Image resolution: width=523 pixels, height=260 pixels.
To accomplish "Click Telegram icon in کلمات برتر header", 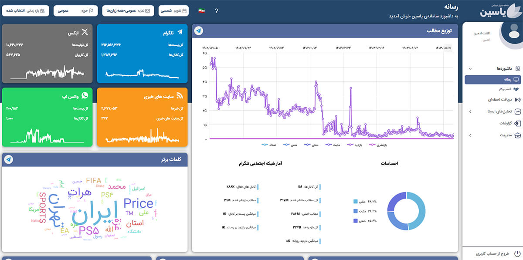I will click(8, 160).
